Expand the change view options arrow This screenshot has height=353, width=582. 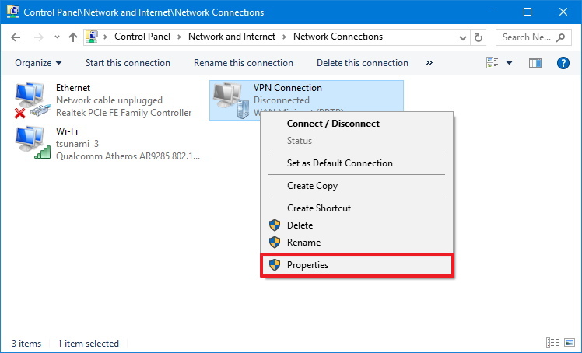(x=510, y=63)
